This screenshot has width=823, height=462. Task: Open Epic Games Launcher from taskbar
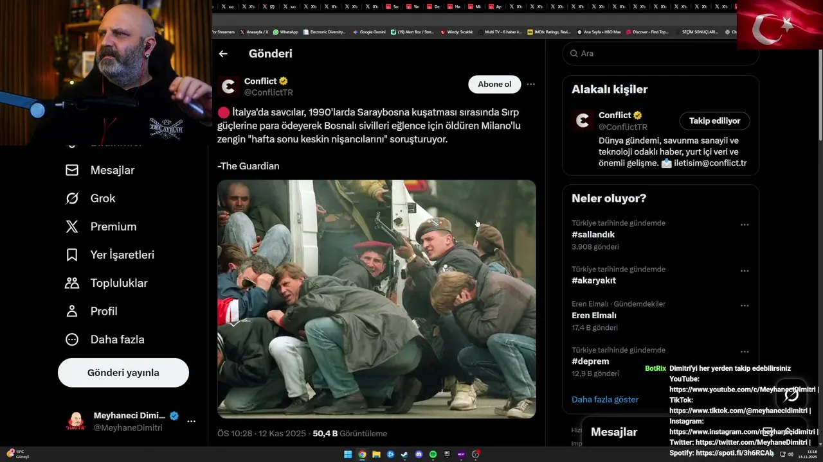tap(447, 454)
